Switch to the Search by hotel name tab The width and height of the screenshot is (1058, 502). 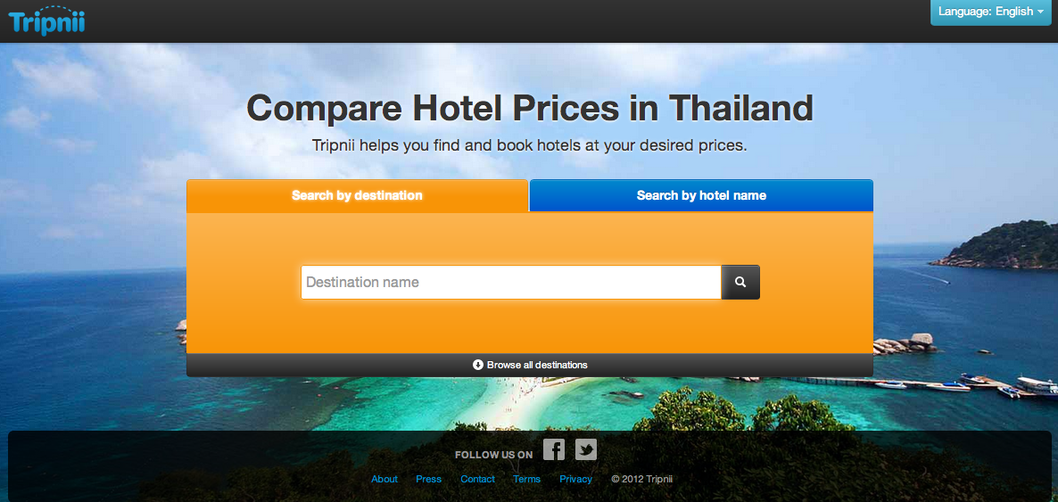coord(701,195)
